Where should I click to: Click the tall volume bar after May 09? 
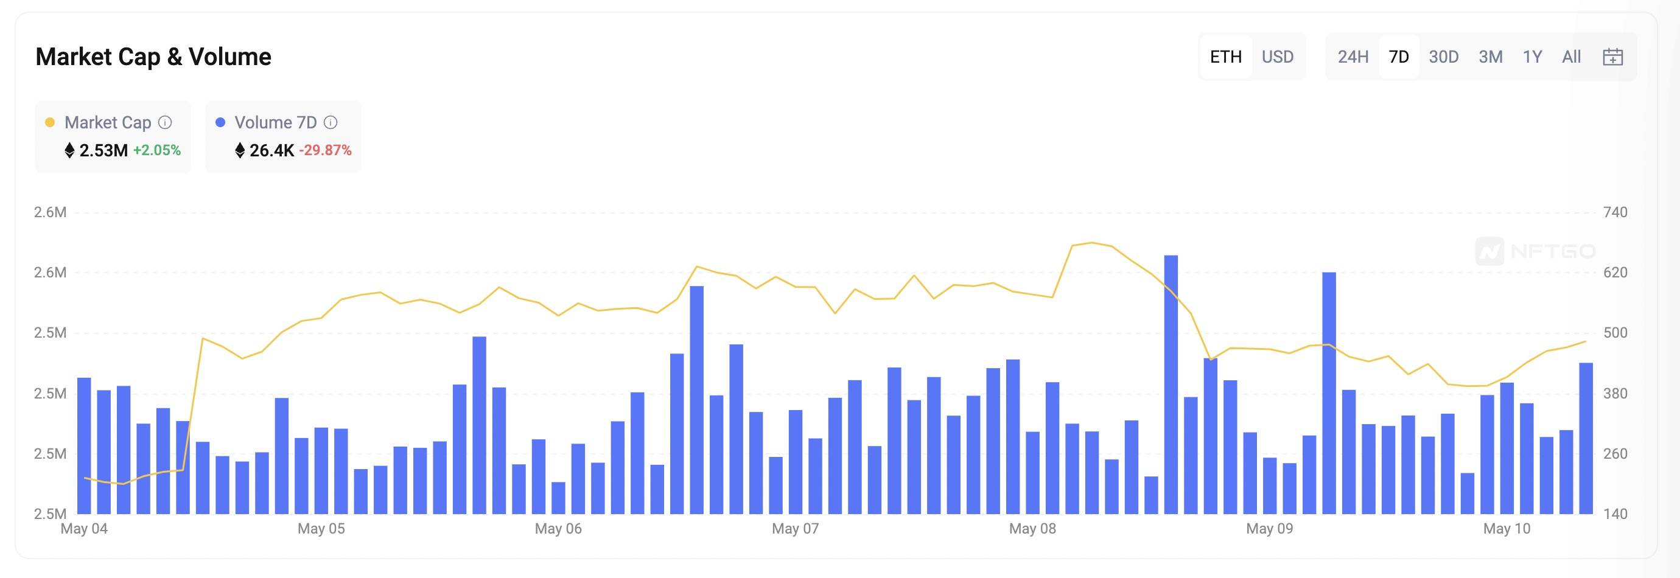coord(1329,393)
